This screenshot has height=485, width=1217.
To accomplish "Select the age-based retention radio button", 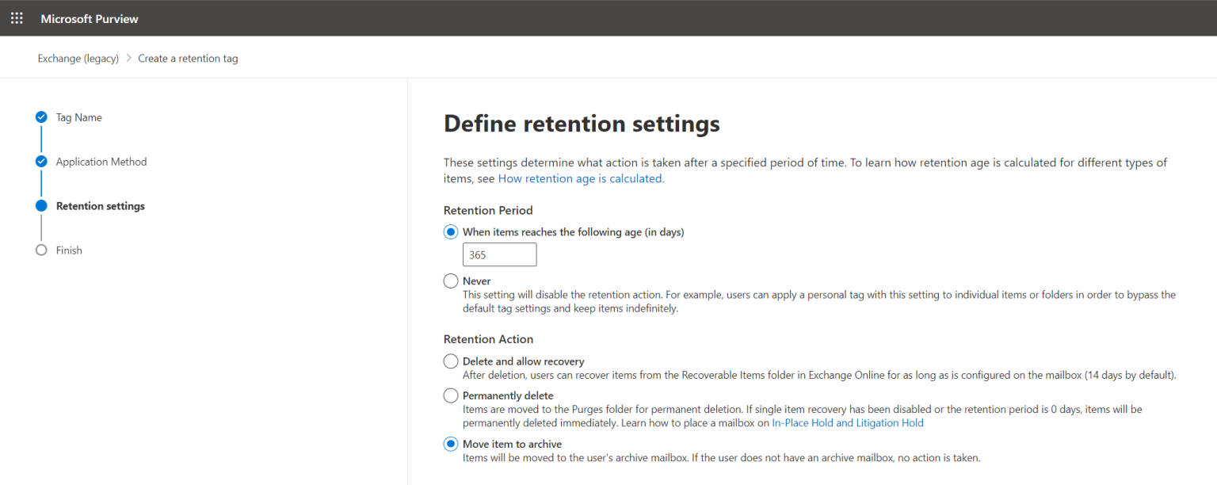I will (450, 231).
